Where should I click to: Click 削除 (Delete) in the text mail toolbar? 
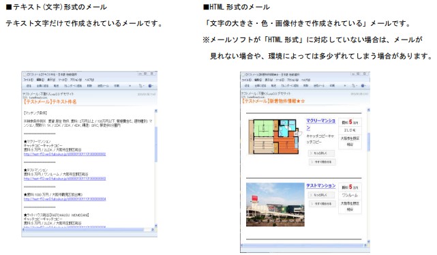click(x=89, y=86)
